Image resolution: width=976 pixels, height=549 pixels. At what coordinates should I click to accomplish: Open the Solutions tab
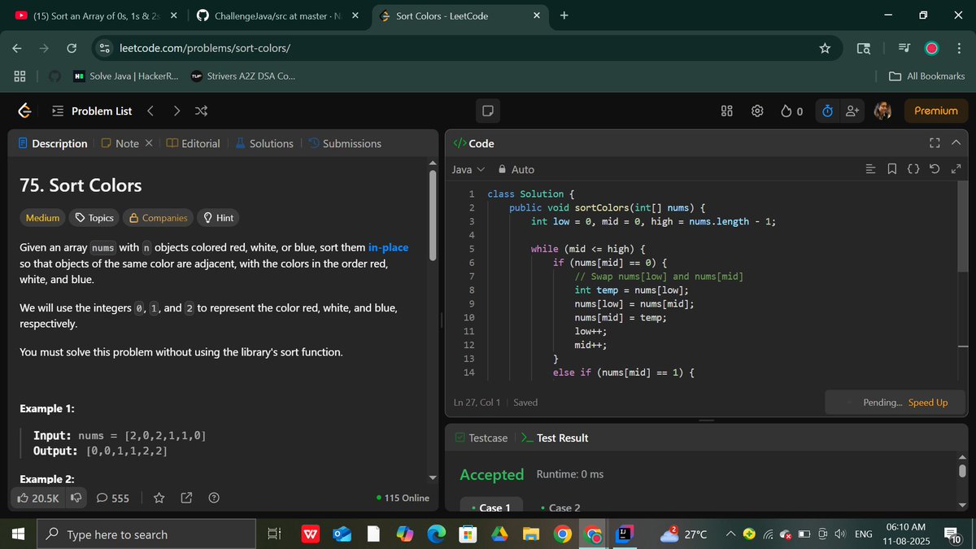[x=264, y=143]
